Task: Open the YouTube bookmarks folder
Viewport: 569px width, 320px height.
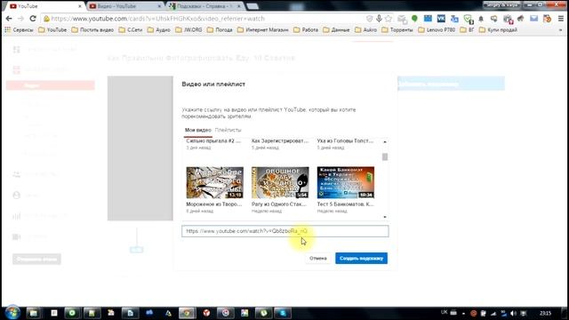Action: click(52, 29)
